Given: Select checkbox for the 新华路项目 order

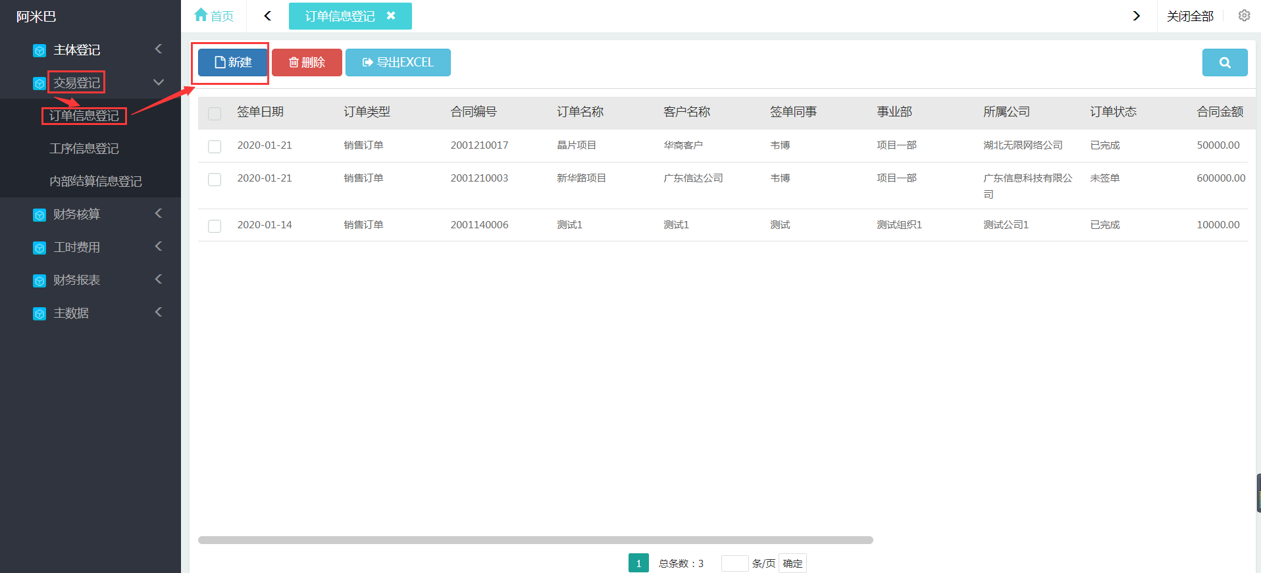Looking at the screenshot, I should [215, 179].
